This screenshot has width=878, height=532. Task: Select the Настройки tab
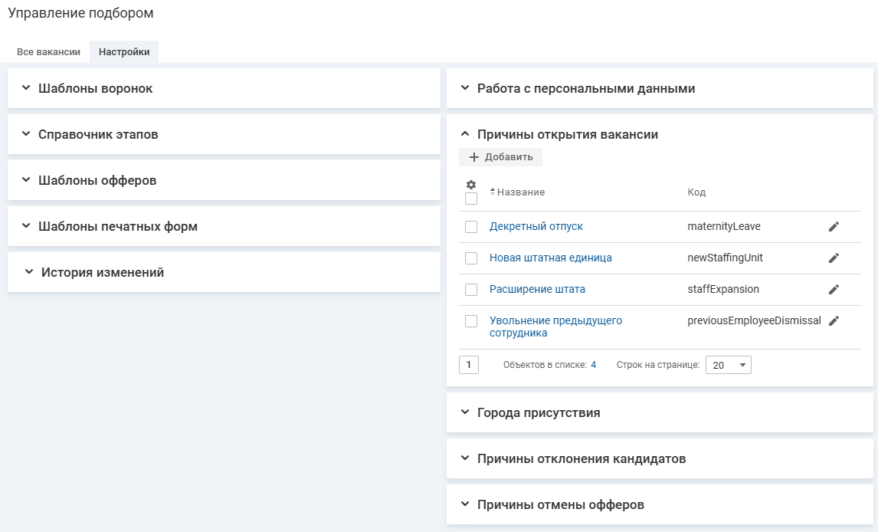pos(124,52)
